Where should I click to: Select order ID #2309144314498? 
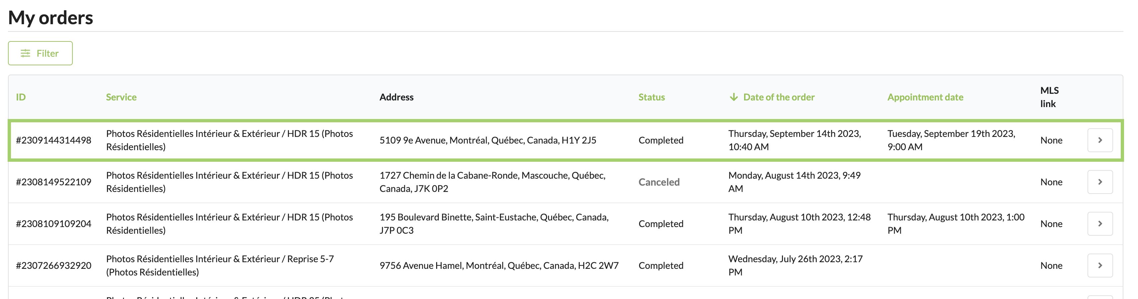coord(53,140)
